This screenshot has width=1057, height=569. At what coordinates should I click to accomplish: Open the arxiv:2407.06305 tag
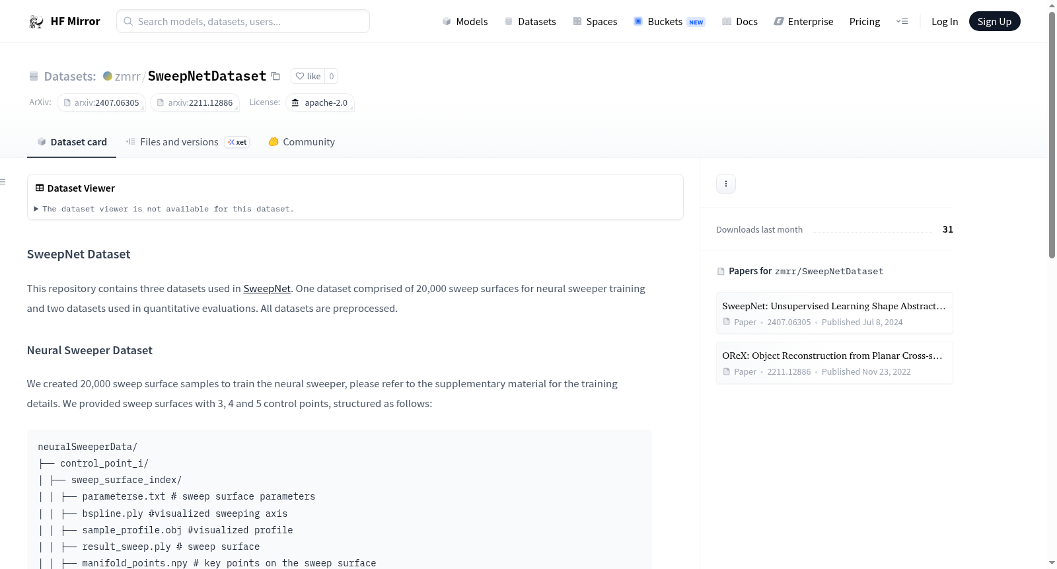(101, 103)
